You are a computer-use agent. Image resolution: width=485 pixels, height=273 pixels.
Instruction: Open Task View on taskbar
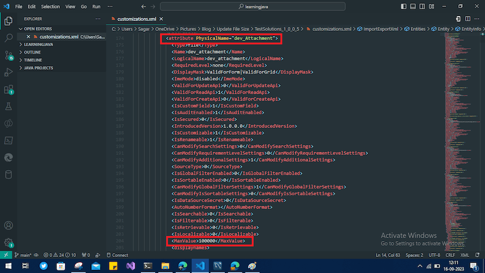(x=25, y=266)
